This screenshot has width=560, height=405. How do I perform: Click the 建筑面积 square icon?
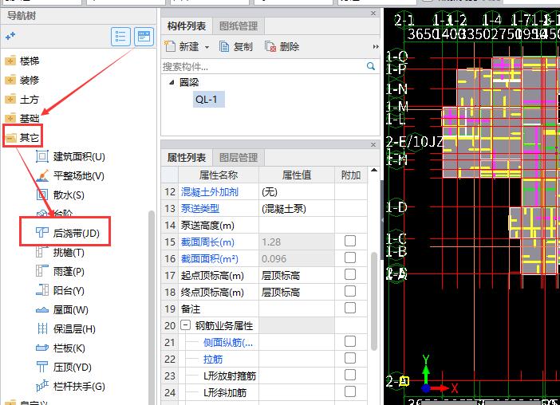(x=42, y=156)
